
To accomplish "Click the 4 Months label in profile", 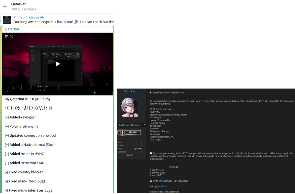I will click(x=129, y=155).
